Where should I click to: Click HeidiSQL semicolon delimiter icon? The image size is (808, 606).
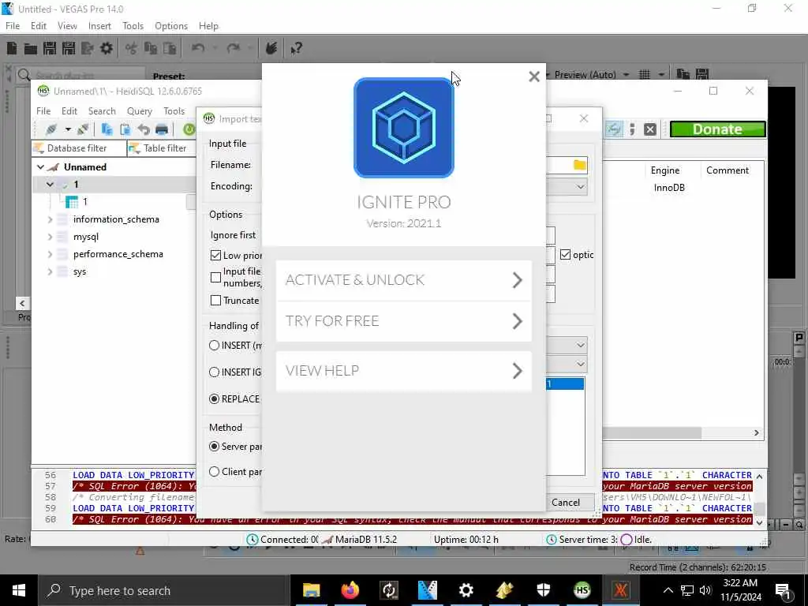click(x=632, y=129)
